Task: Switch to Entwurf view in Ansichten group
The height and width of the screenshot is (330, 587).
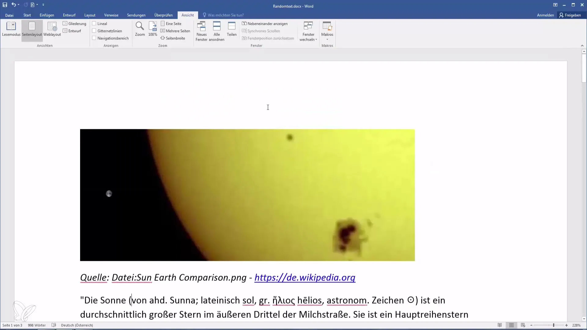Action: 72,31
